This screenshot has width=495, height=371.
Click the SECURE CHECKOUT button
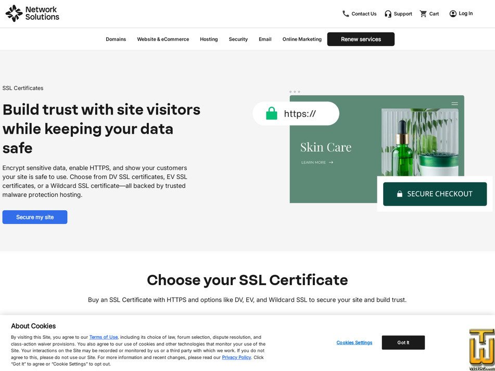(435, 194)
